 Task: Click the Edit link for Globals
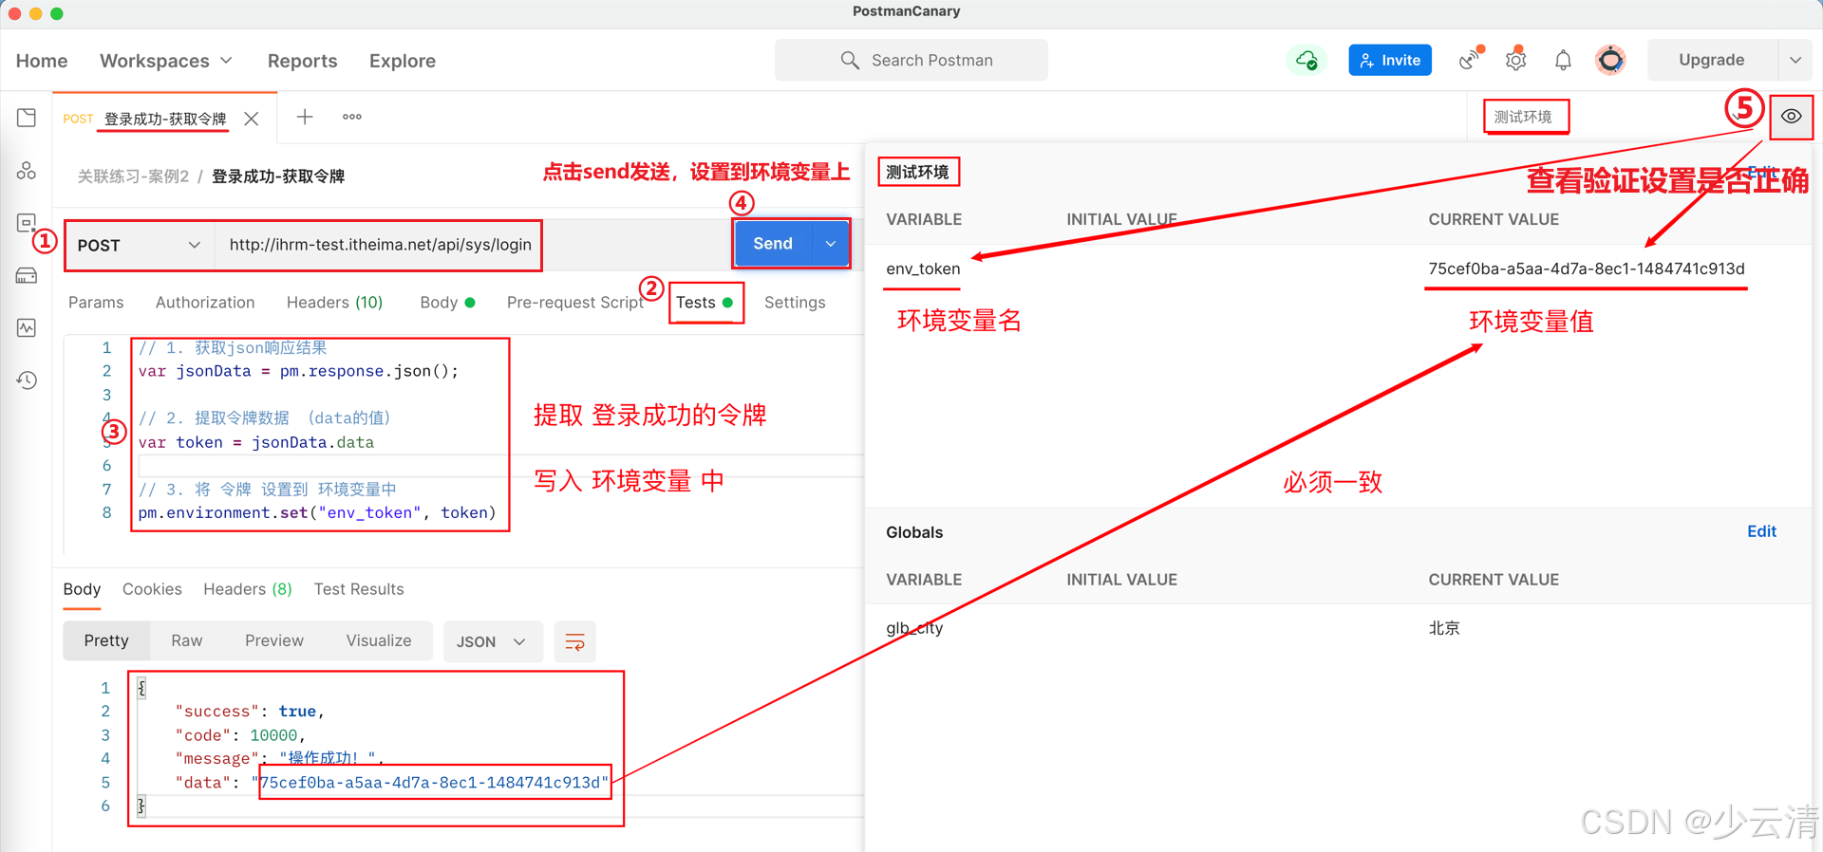(1761, 531)
